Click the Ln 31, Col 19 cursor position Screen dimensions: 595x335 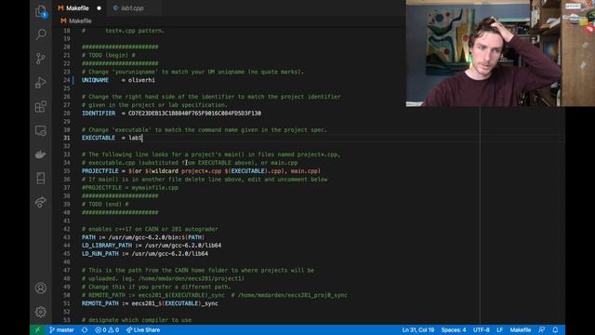[418, 330]
